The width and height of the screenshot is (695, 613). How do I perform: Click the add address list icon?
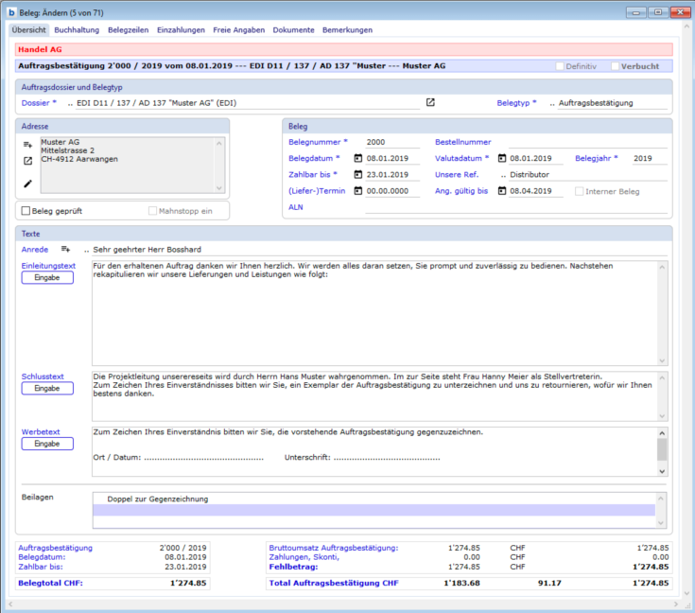(x=27, y=143)
